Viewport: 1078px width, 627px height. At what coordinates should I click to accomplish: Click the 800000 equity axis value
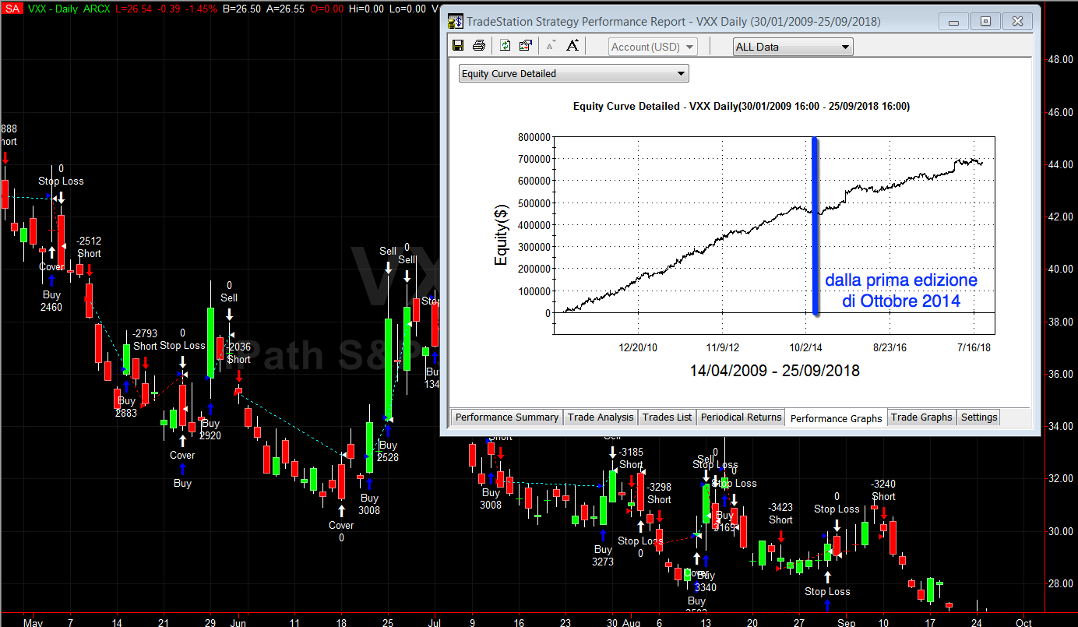coord(534,137)
